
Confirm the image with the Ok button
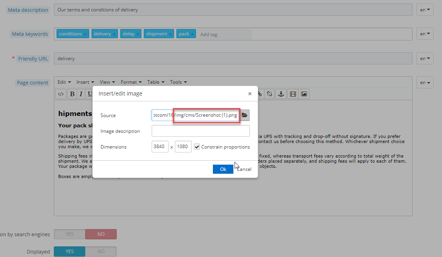pos(223,169)
